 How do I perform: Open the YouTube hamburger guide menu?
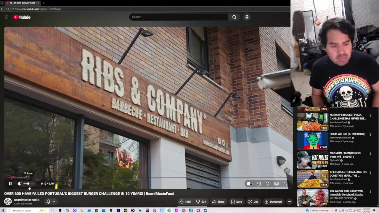tap(6, 17)
